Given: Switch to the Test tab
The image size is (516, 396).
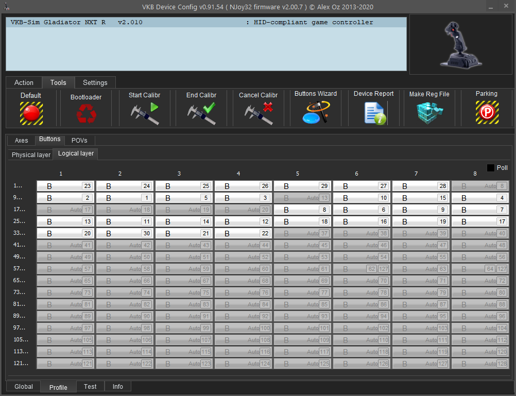Looking at the screenshot, I should (x=90, y=387).
